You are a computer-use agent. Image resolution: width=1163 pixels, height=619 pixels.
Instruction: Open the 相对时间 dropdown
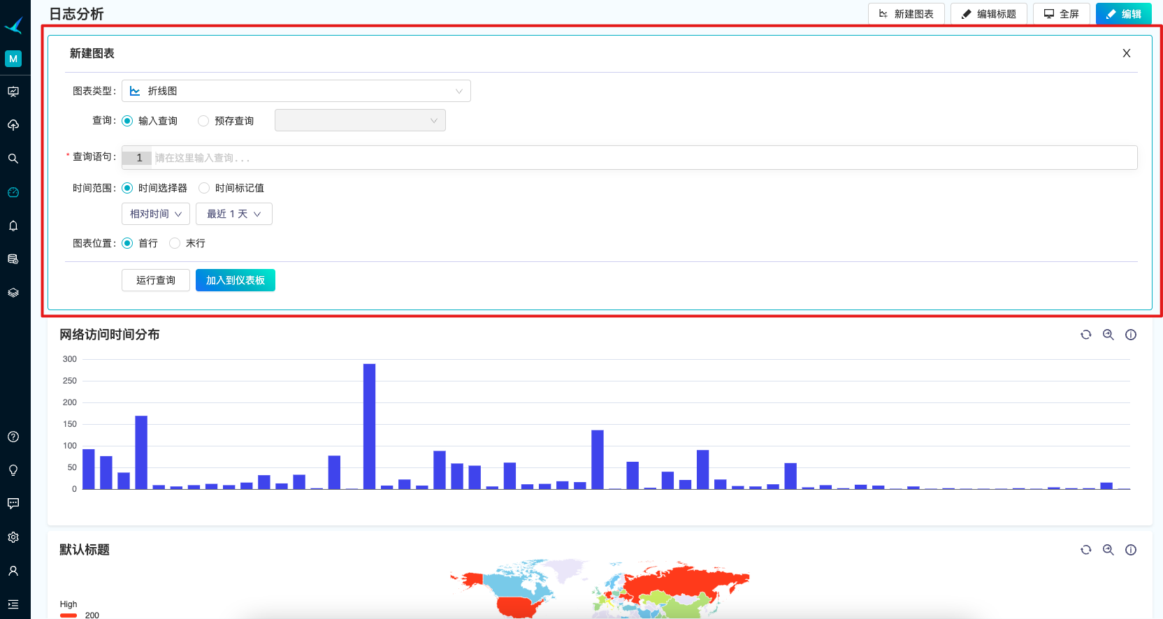pos(156,214)
